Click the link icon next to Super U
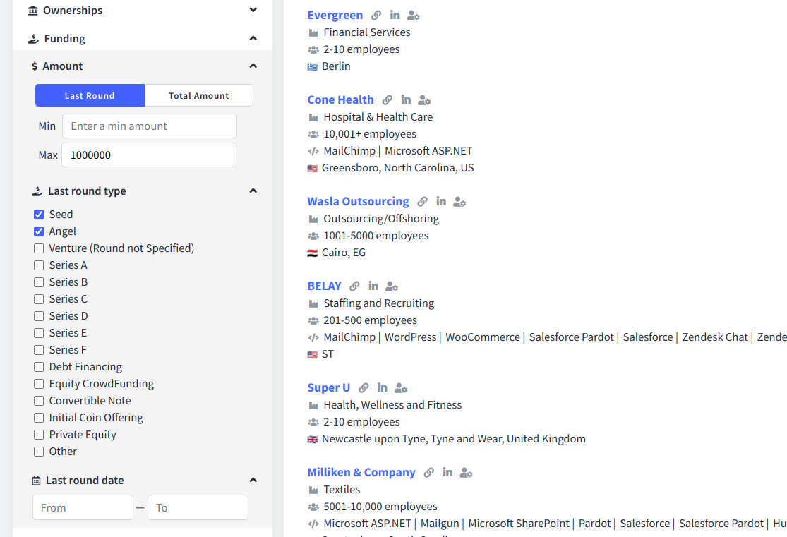 point(363,387)
